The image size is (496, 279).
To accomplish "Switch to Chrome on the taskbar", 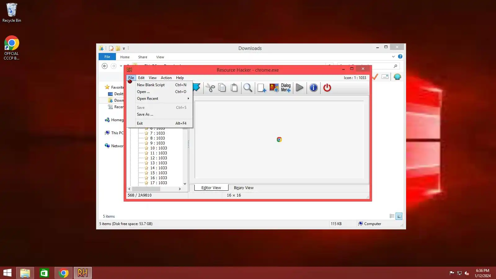I will coord(64,273).
